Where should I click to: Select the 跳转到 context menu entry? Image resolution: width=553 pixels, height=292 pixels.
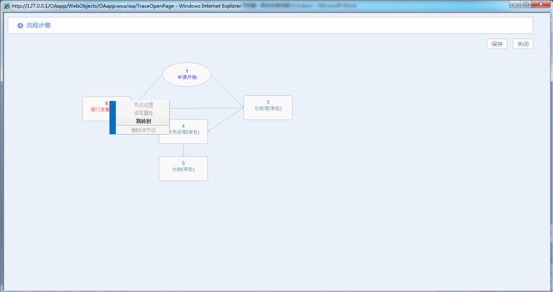click(x=143, y=121)
